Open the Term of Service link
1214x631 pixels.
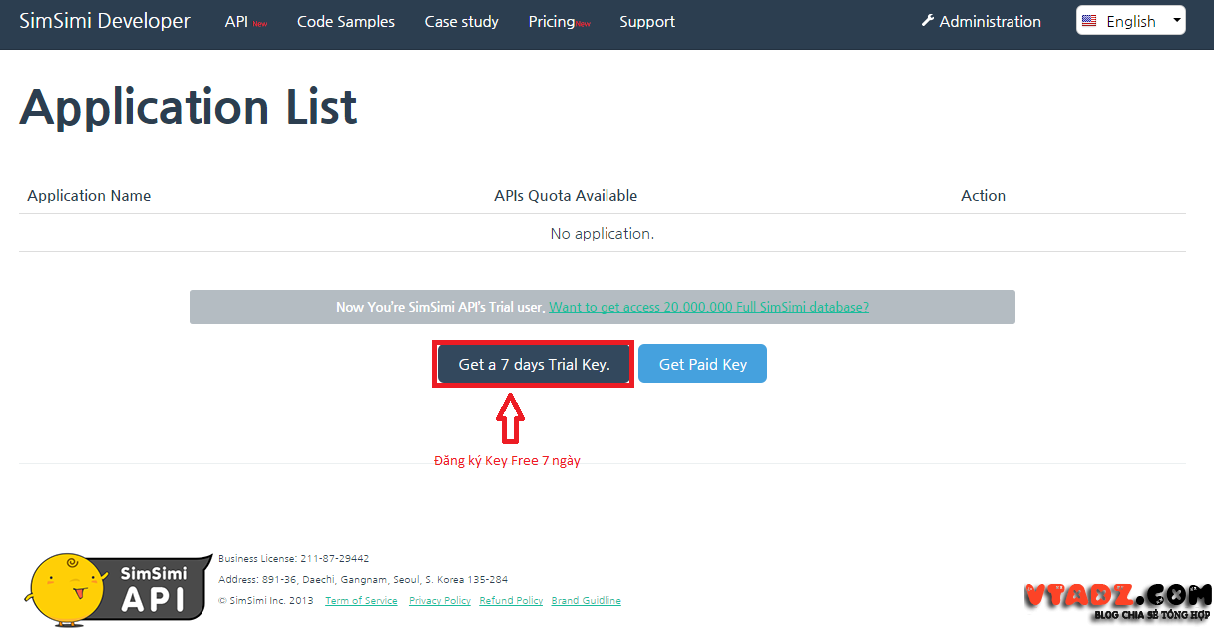361,601
